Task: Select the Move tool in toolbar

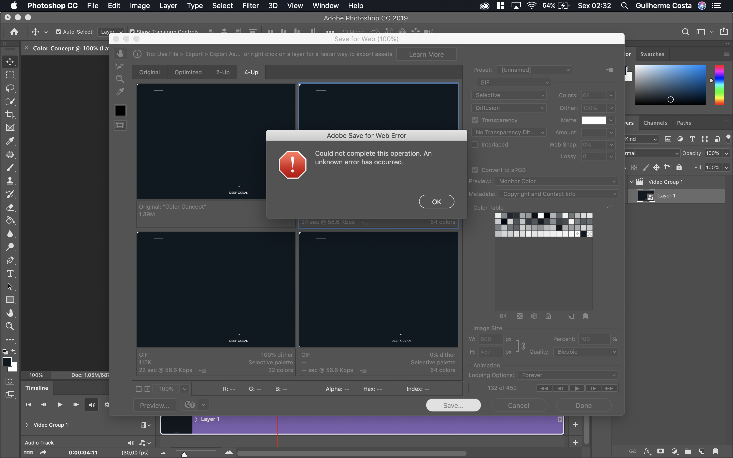Action: click(x=10, y=62)
